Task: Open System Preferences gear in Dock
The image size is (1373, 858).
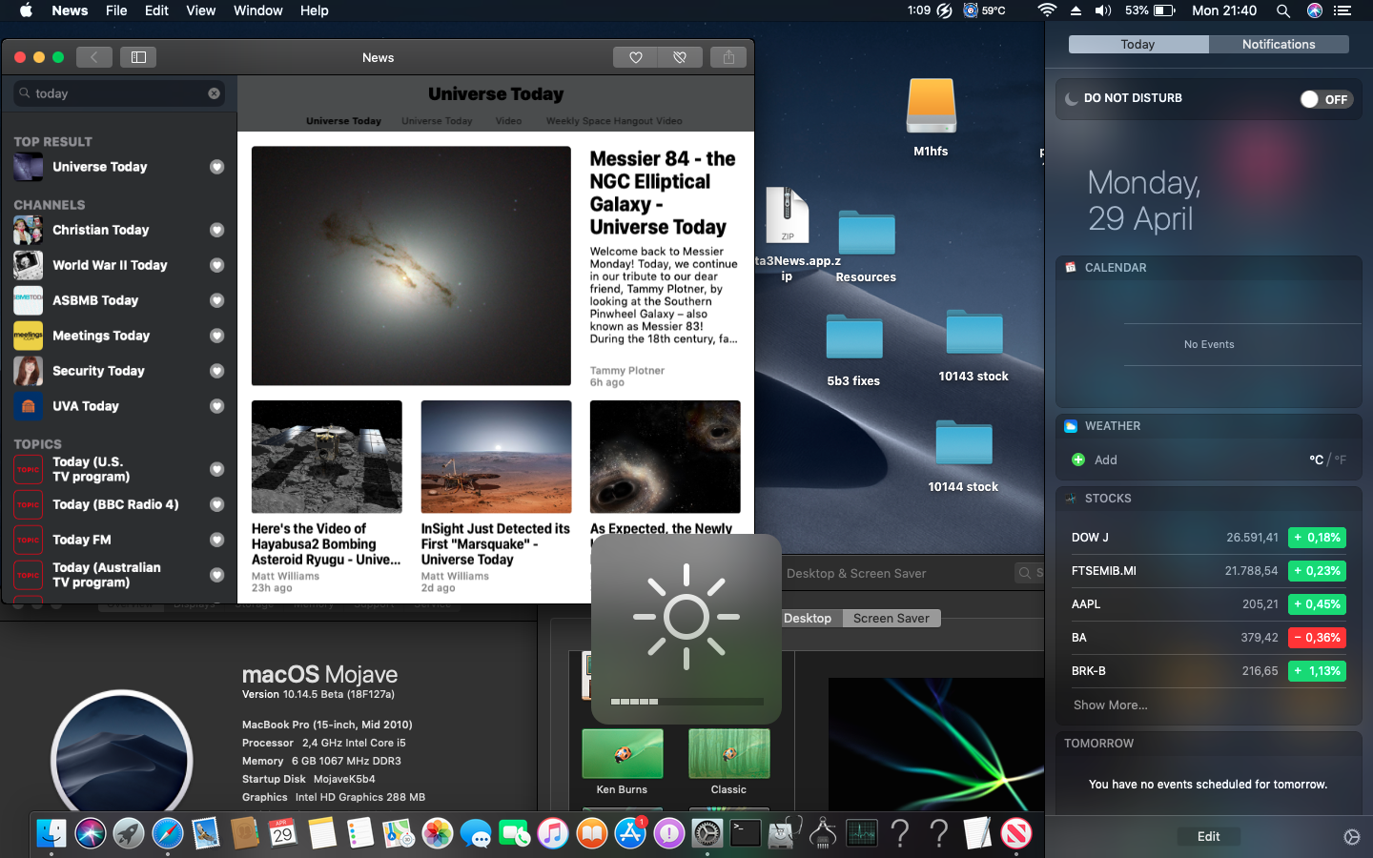Action: (x=707, y=833)
